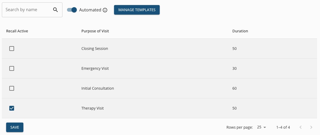Viewport: 320px width, 135px height.
Task: Click the Recall Active column header
Action: [17, 31]
